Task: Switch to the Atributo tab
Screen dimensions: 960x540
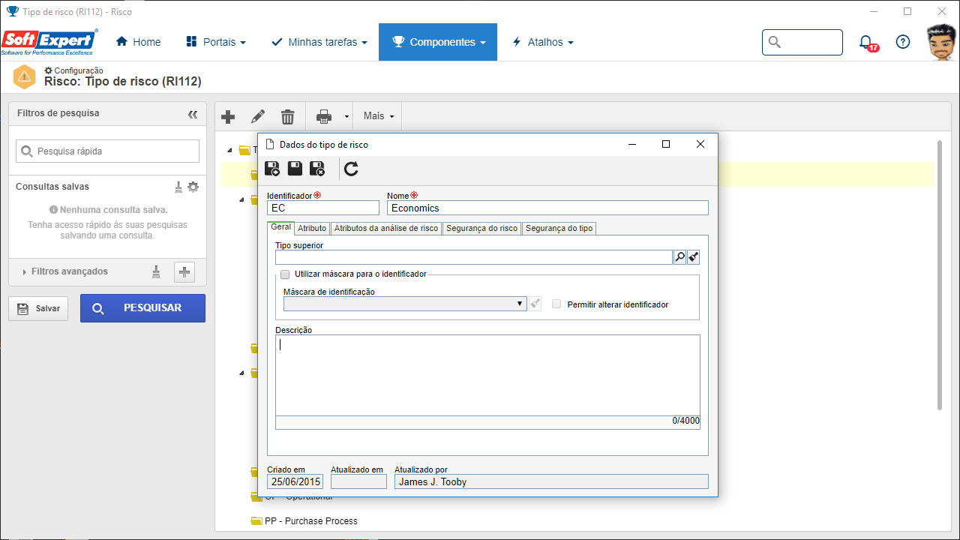Action: (312, 228)
